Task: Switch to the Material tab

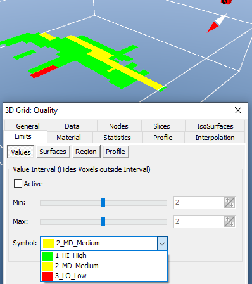Action: pyautogui.click(x=69, y=138)
